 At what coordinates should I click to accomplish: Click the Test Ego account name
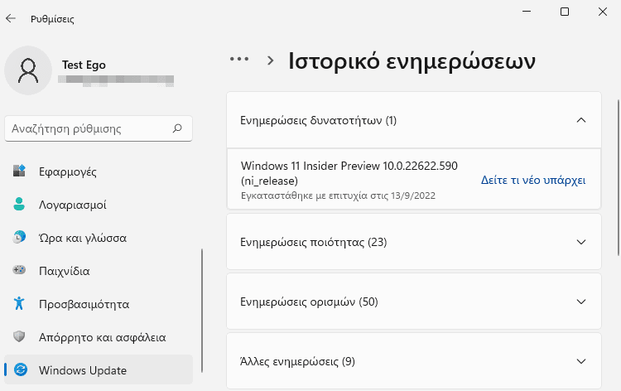coord(84,65)
